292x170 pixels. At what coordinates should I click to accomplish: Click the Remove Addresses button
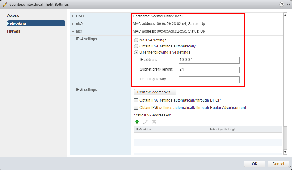155,92
